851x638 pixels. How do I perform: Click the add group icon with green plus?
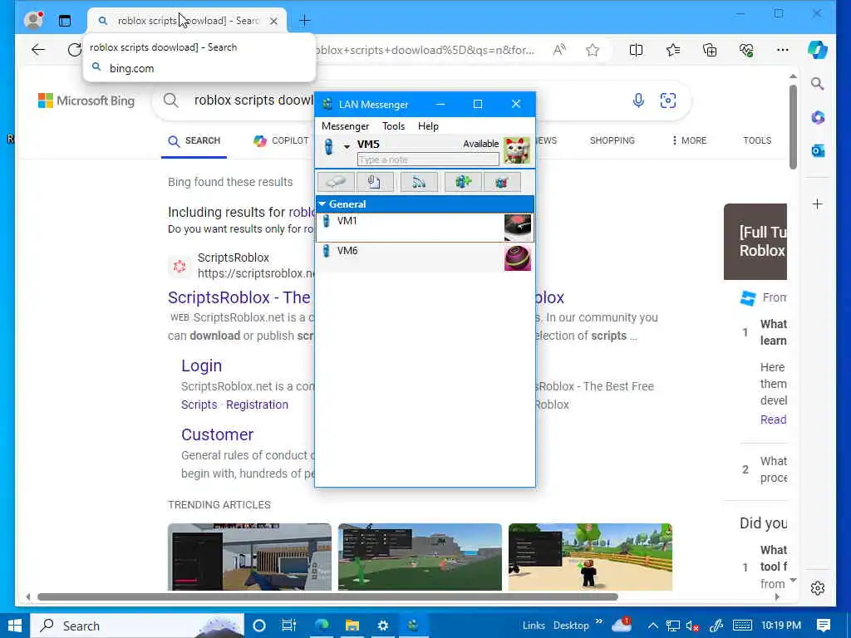point(462,182)
